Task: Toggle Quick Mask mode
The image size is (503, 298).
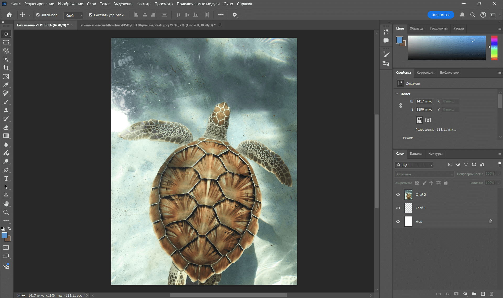Action: 6,247
